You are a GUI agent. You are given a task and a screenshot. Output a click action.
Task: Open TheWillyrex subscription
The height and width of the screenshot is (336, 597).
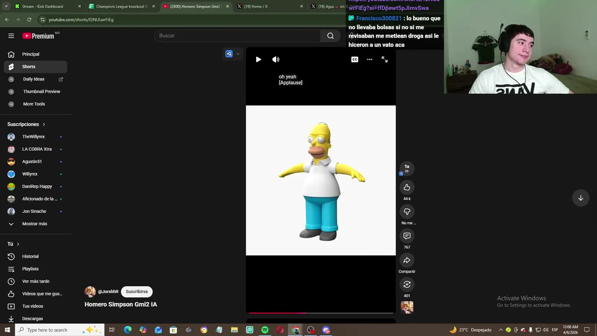tap(35, 137)
